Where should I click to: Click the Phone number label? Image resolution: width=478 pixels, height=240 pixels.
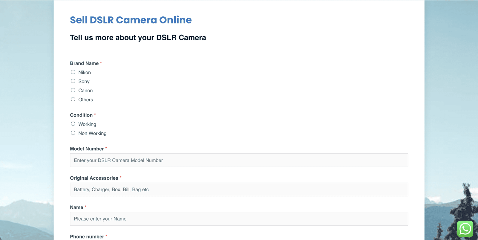(87, 237)
